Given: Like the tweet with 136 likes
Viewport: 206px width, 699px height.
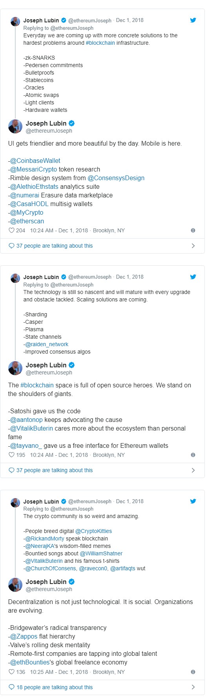Looking at the screenshot, I should click(x=11, y=672).
